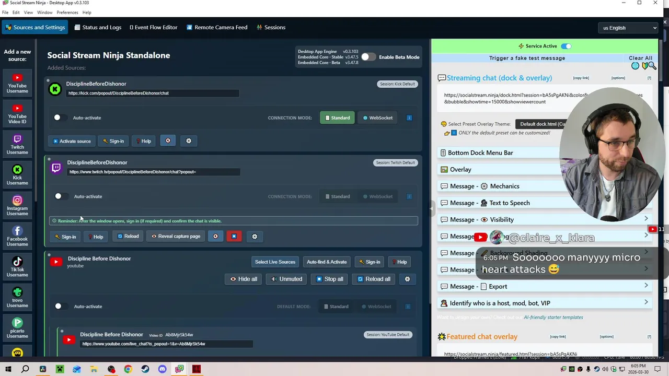The width and height of the screenshot is (669, 376).
Task: Click Select Live Sources for YouTube
Action: pos(275,262)
